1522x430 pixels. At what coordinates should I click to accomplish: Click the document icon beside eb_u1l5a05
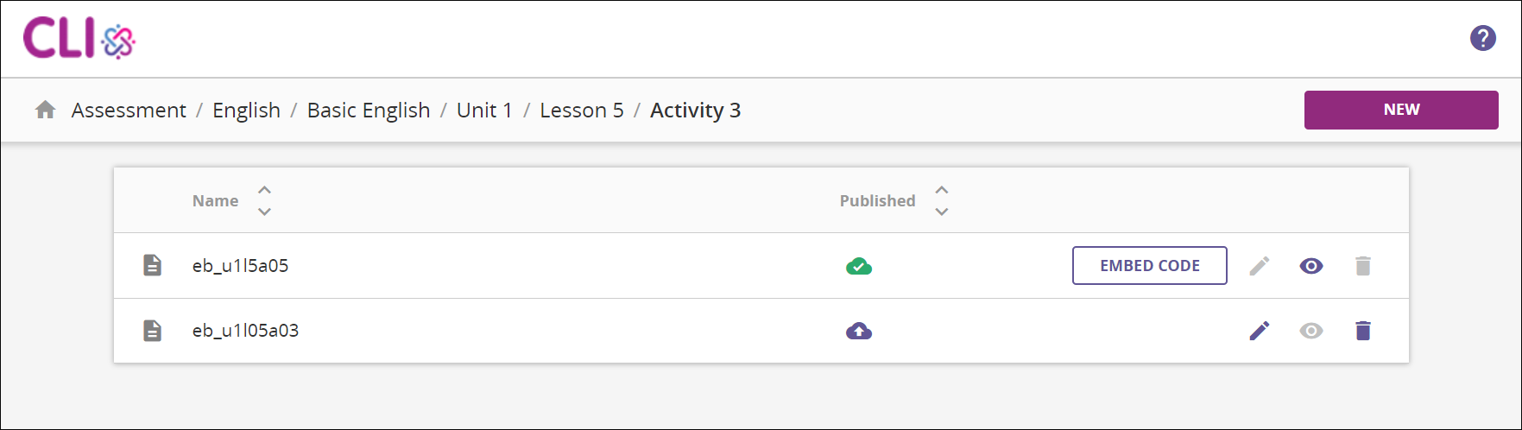coord(152,265)
